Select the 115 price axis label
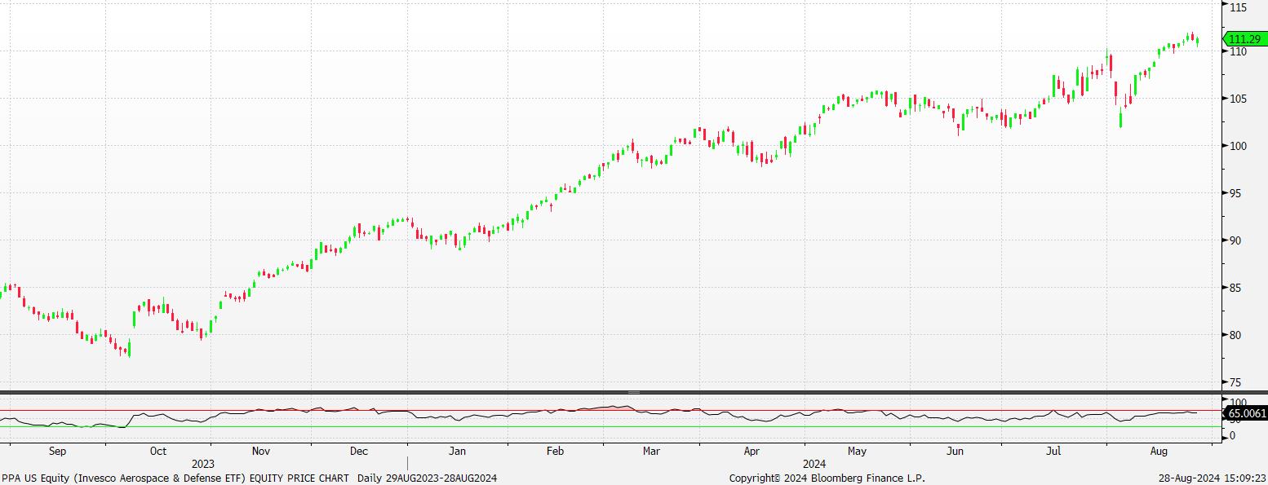This screenshot has width=1268, height=485. point(1237,7)
